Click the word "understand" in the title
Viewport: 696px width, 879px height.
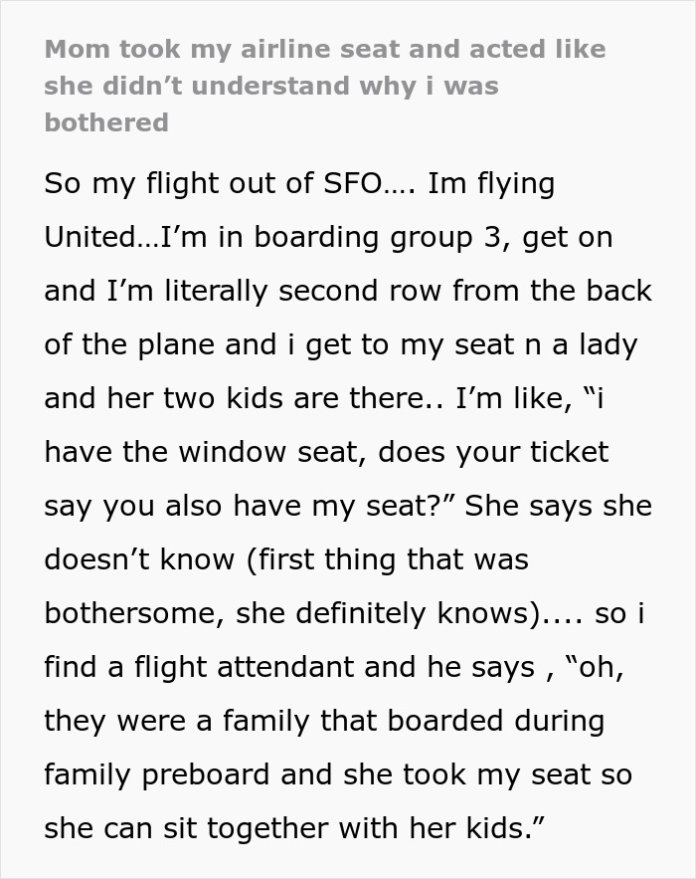click(x=283, y=86)
